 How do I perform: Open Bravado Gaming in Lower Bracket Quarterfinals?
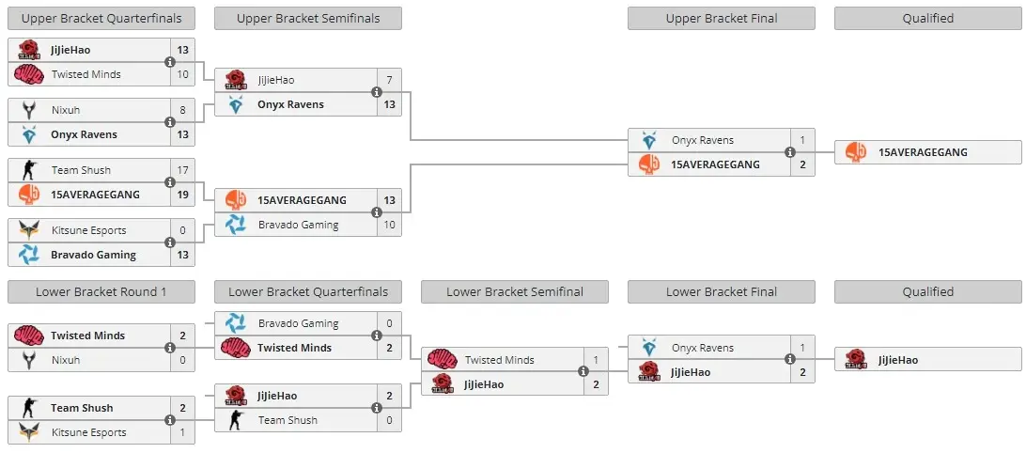click(x=295, y=323)
